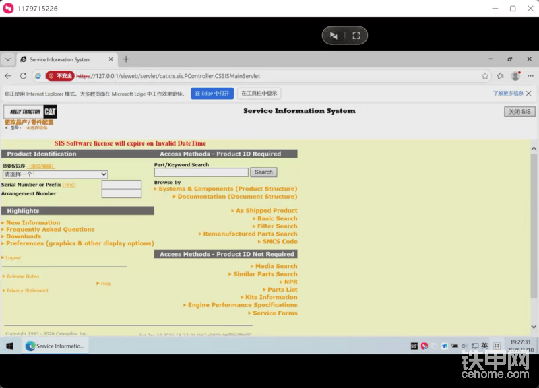Click the Logout link
The image size is (539, 388).
click(x=13, y=258)
